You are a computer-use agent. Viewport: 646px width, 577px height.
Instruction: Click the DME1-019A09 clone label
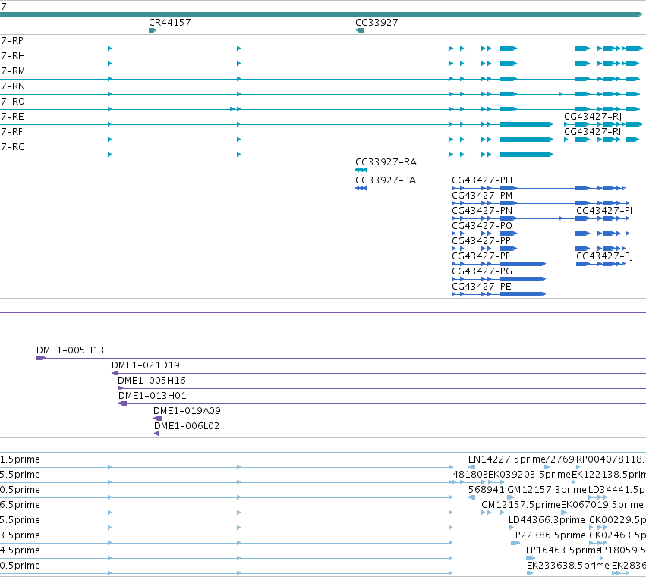(x=187, y=411)
